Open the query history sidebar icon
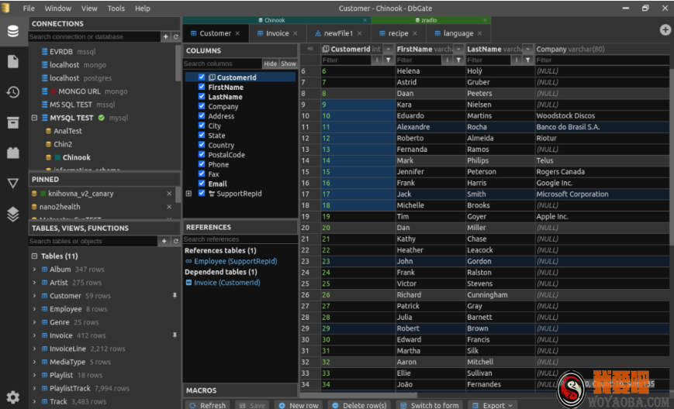 [x=12, y=92]
